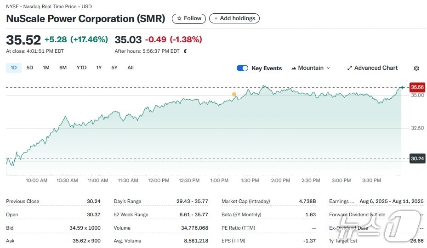Viewport: 427px width, 248px height.
Task: Open chart settings gear icon
Action: coord(416,68)
